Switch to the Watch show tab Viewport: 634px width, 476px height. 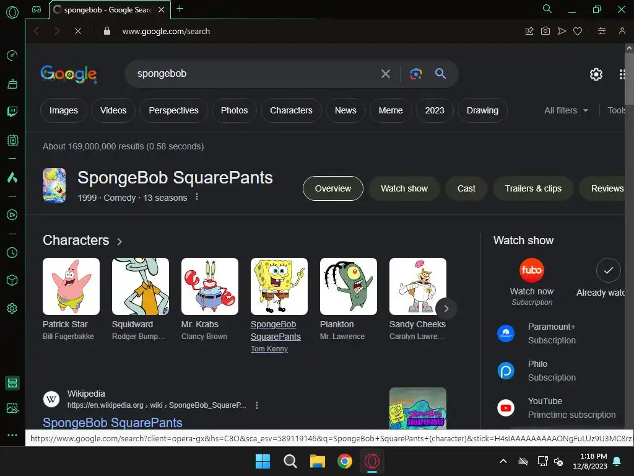[x=404, y=188]
